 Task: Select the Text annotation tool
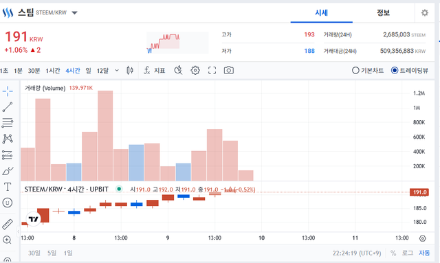coord(8,187)
